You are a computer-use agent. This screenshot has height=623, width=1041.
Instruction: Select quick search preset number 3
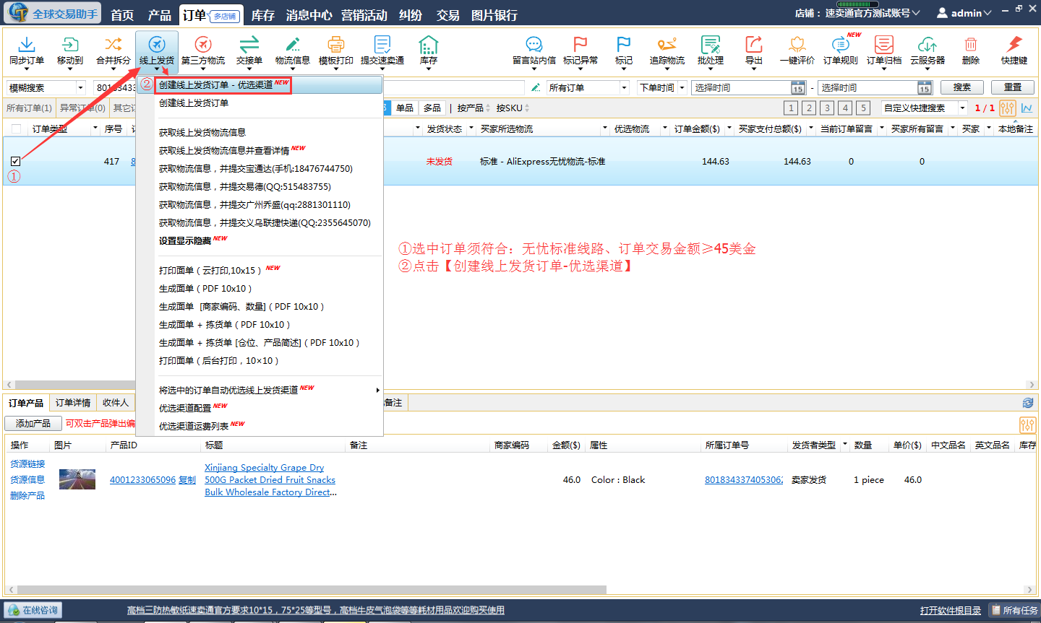tap(827, 108)
